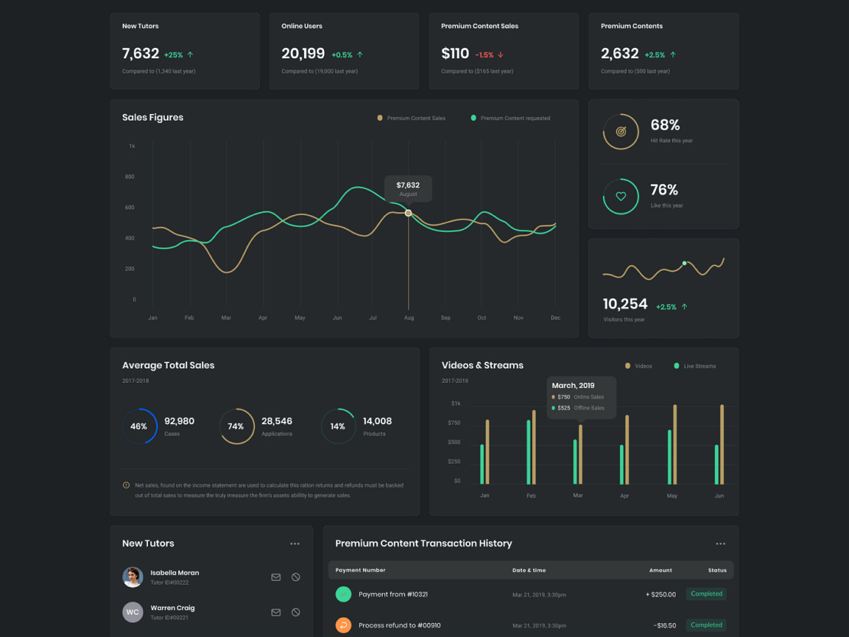Toggle the Live Streams legend entry
The image size is (849, 637).
695,366
